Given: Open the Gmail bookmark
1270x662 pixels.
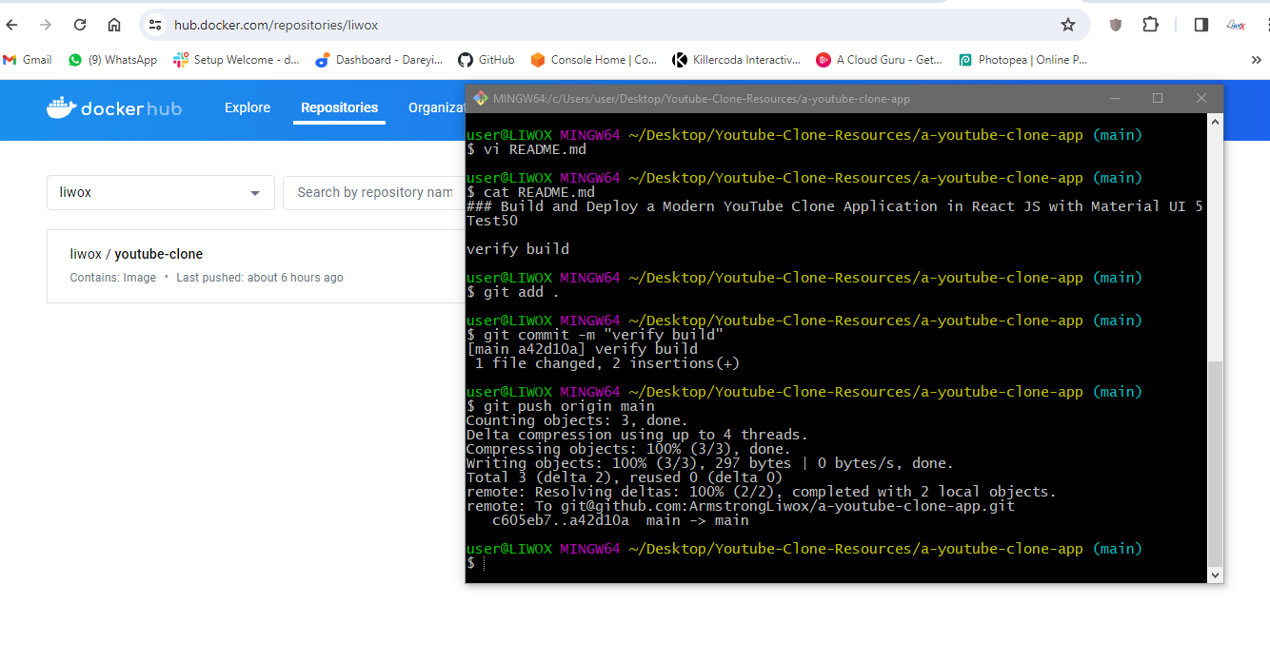Looking at the screenshot, I should 28,60.
